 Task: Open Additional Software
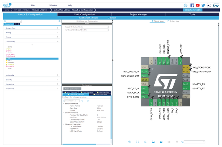(88, 18)
